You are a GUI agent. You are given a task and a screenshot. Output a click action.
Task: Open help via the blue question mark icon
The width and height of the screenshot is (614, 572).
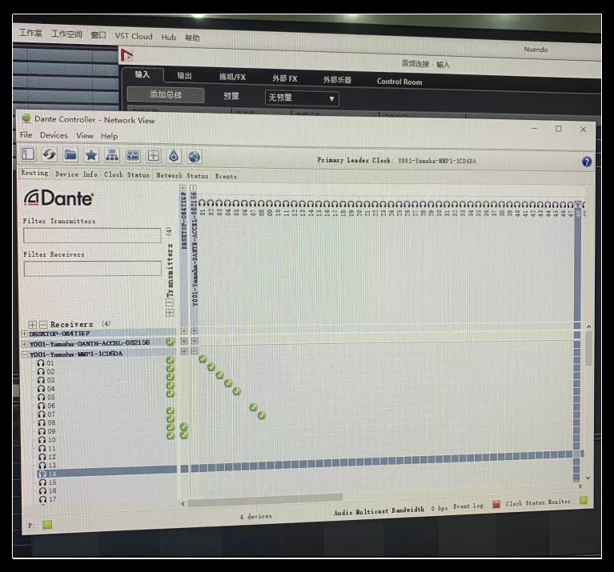[587, 162]
